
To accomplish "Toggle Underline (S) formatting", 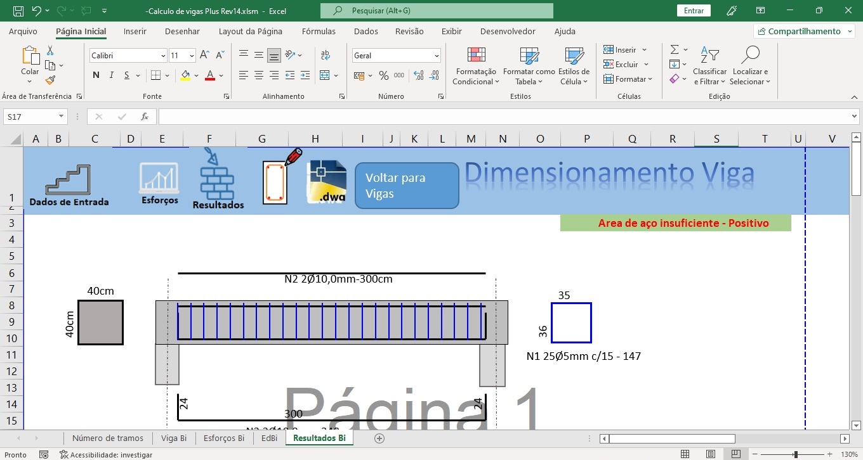I will [127, 75].
